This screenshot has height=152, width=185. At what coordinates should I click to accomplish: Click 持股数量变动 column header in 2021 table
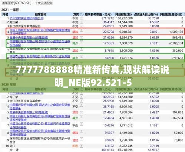171,14
